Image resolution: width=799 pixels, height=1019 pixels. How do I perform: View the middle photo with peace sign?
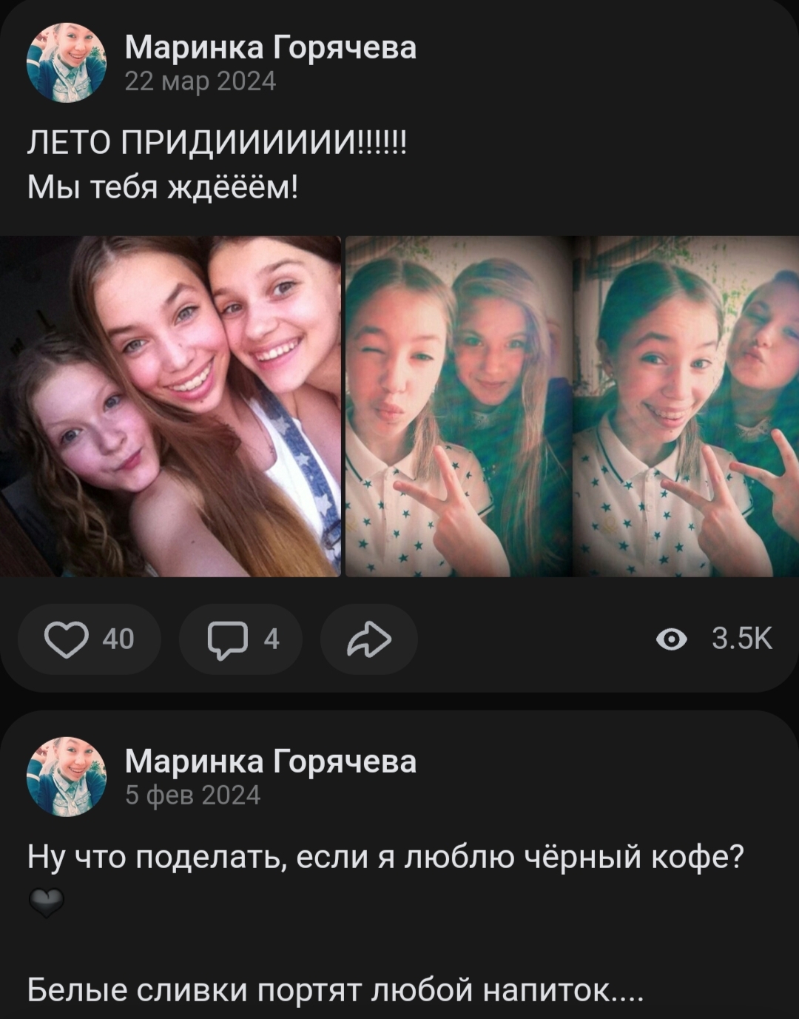coord(459,406)
